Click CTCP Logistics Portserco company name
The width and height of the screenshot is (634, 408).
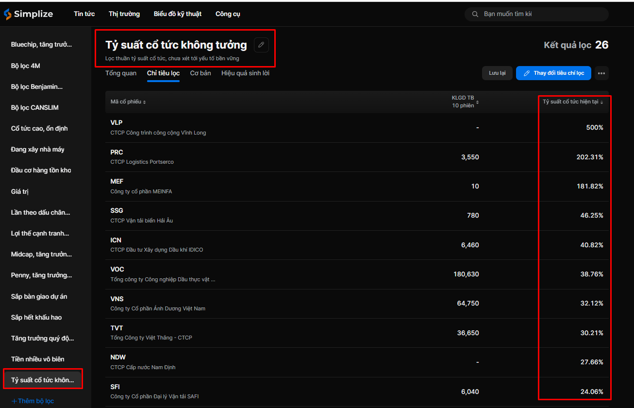click(x=142, y=162)
